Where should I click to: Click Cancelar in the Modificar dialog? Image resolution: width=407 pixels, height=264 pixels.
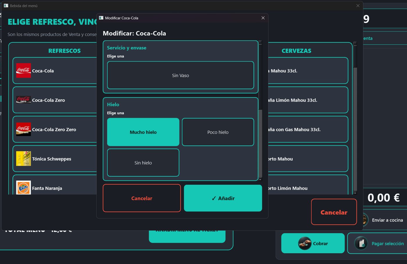[x=142, y=198]
